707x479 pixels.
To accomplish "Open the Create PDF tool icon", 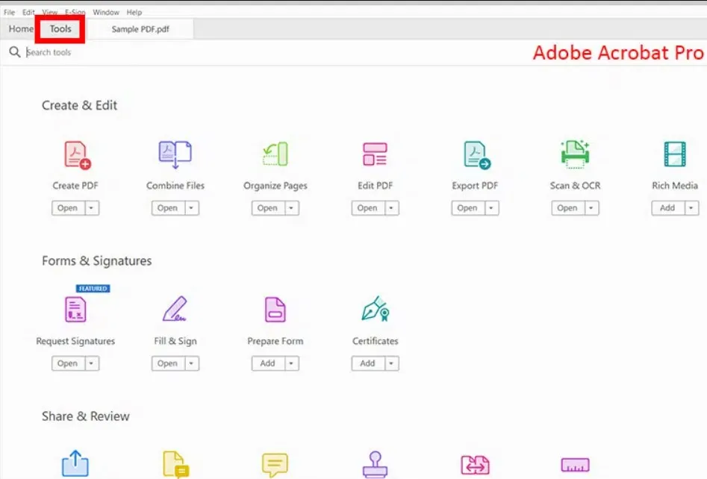I will pos(77,155).
